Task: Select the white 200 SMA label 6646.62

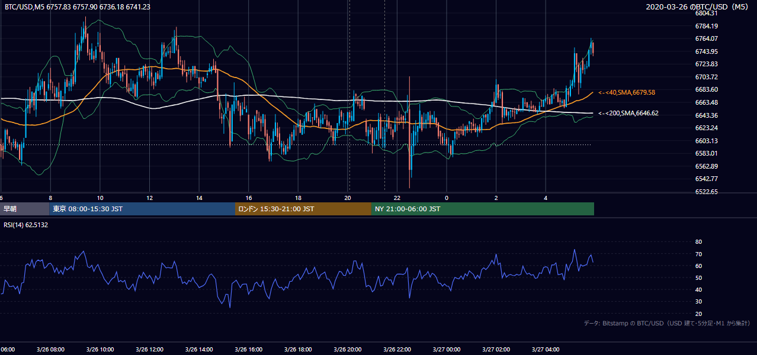Action: (628, 112)
